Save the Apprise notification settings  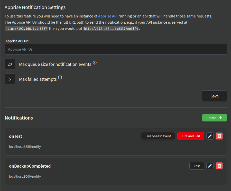(214, 96)
